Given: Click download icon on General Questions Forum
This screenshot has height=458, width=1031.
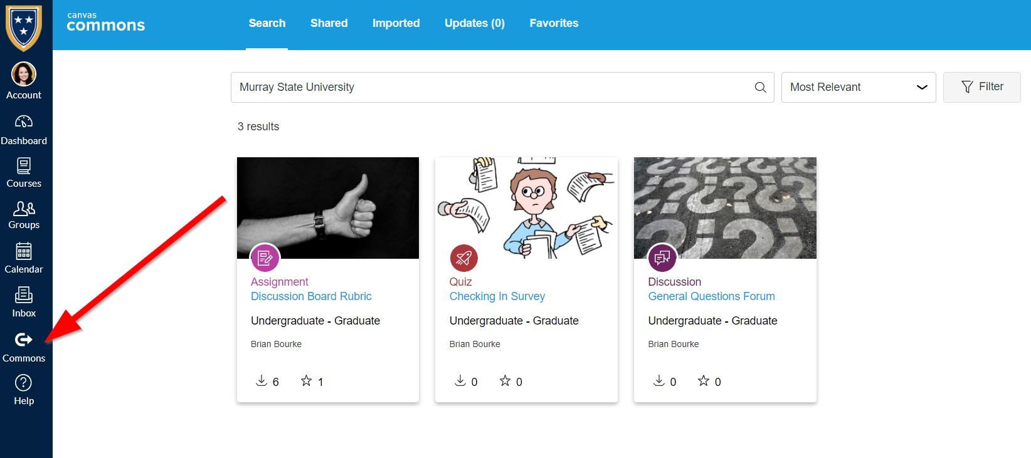Looking at the screenshot, I should click(x=659, y=381).
